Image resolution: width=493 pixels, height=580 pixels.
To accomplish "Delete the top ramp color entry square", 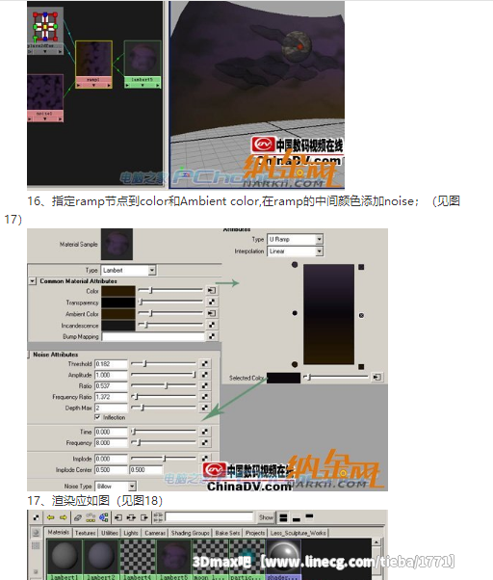I will [x=361, y=267].
